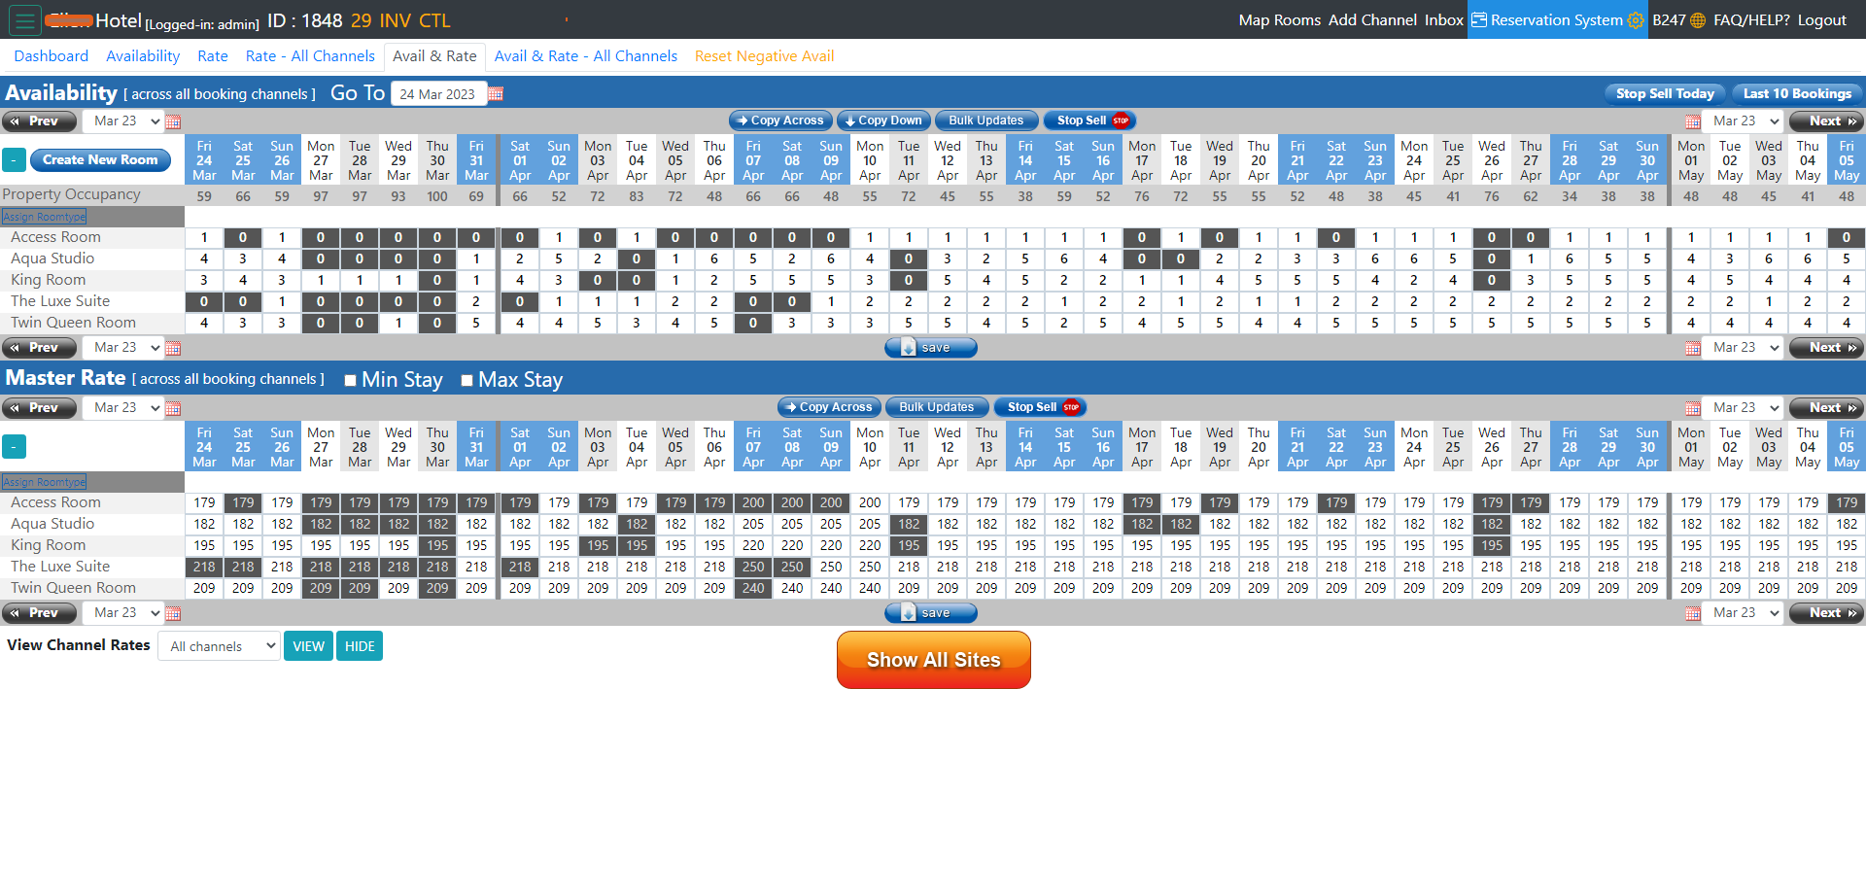
Task: Click the Go To date field
Action: (x=438, y=94)
